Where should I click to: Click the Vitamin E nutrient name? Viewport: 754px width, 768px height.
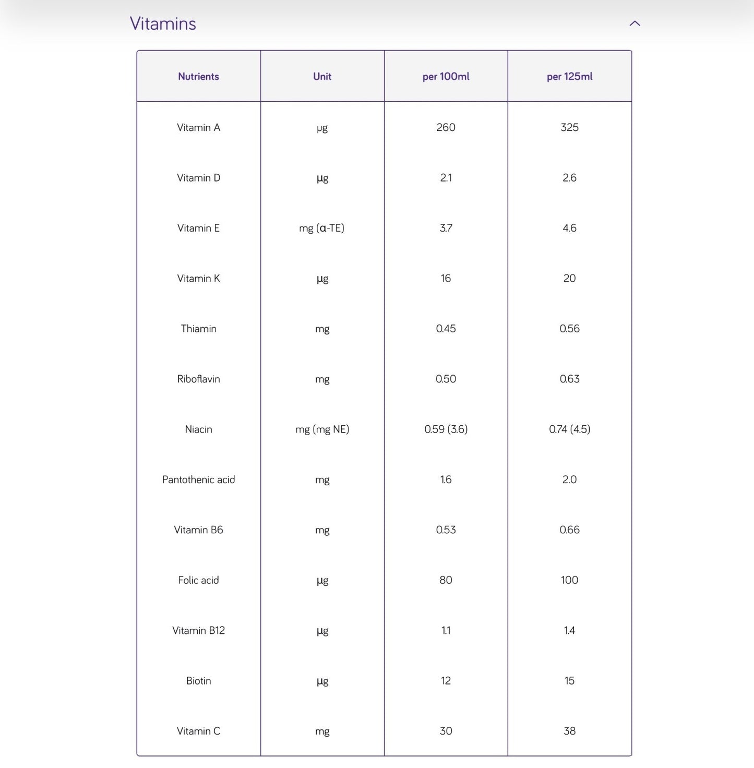pyautogui.click(x=198, y=229)
